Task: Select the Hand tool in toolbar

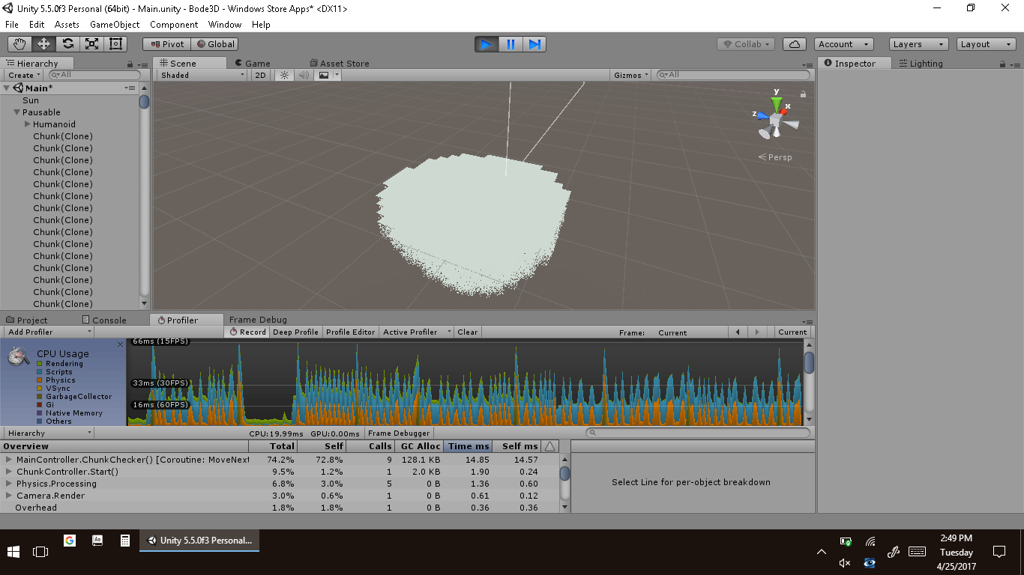Action: (20, 44)
